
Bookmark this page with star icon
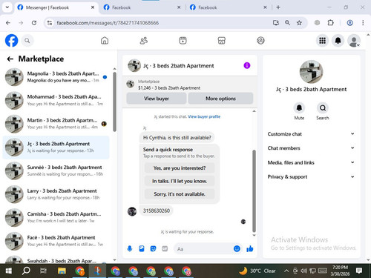click(x=299, y=23)
